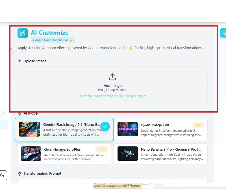The image size is (226, 189).
Task: Click the Apply stunning AI photo effects description
Action: coord(110,48)
